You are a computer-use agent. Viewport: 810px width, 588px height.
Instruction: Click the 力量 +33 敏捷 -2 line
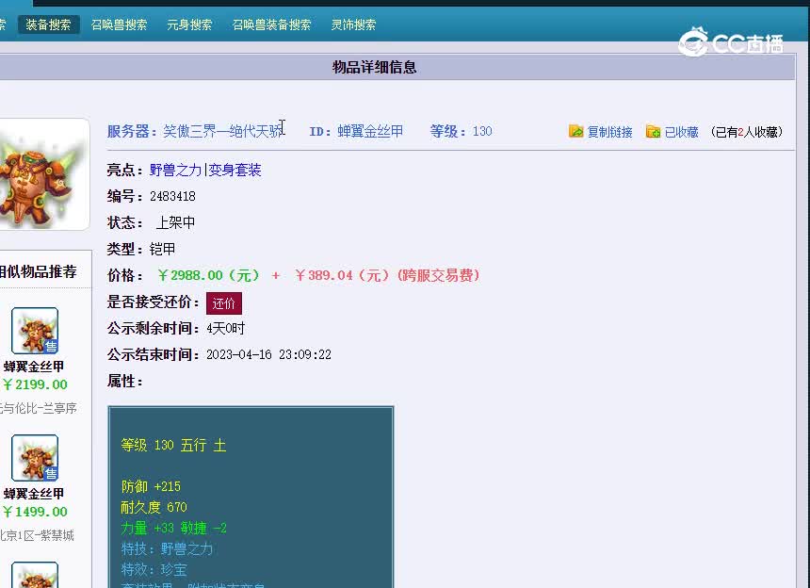[x=173, y=528]
